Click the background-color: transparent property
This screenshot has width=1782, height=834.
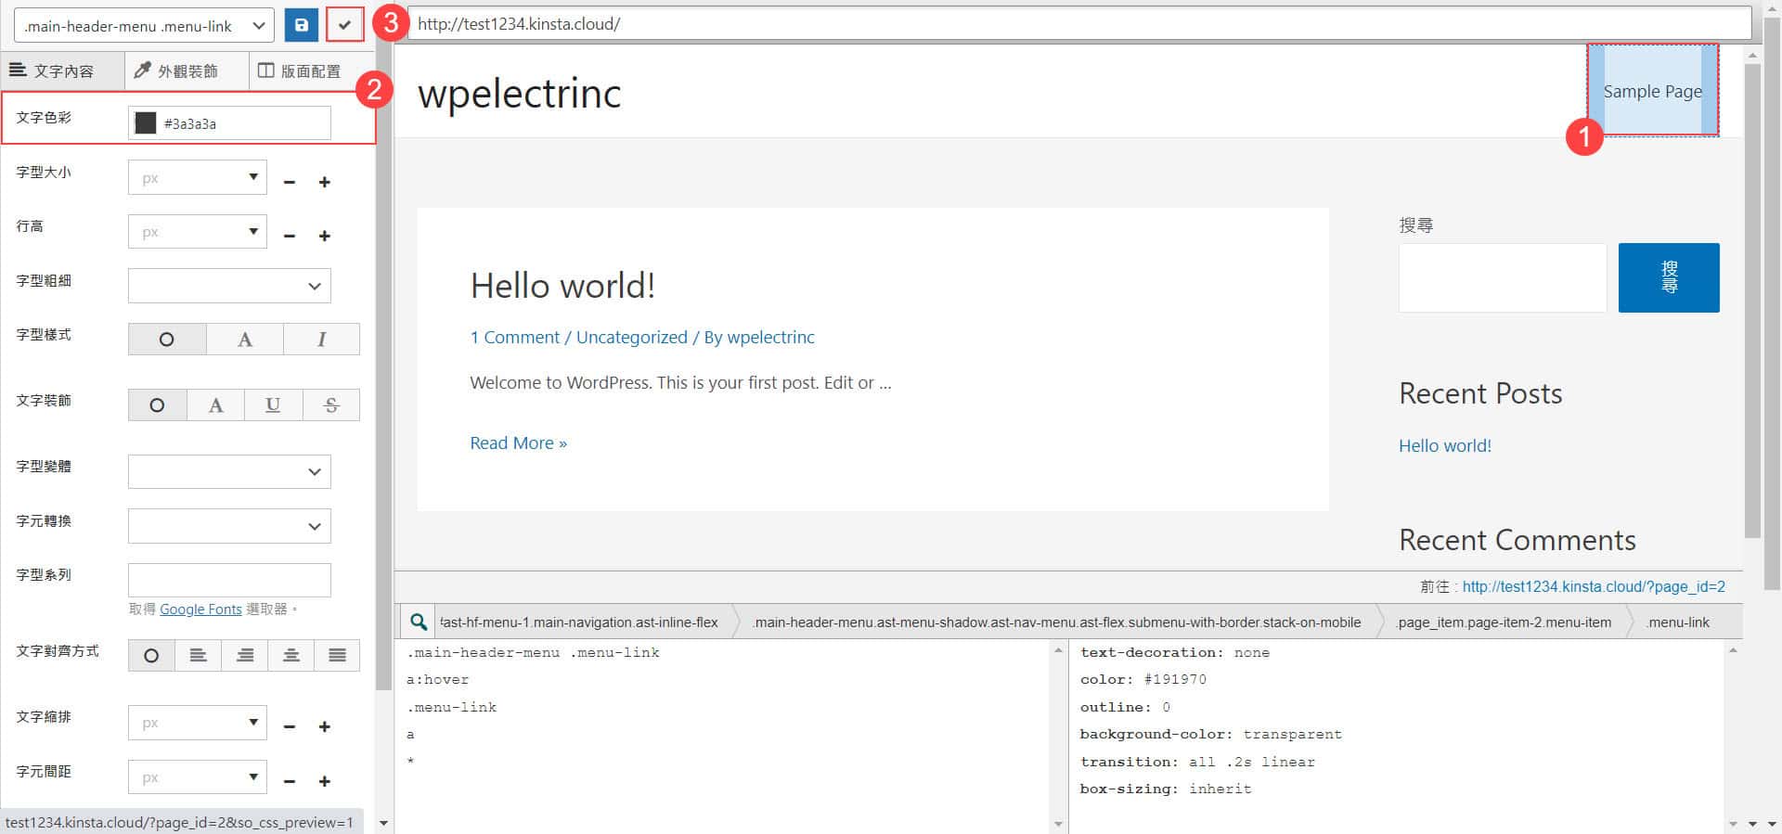tap(1210, 735)
